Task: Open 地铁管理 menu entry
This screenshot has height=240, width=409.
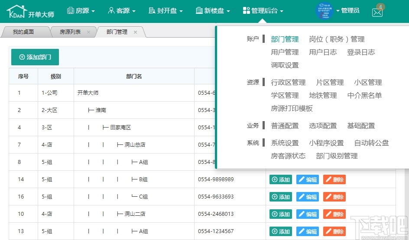Action: [323, 96]
